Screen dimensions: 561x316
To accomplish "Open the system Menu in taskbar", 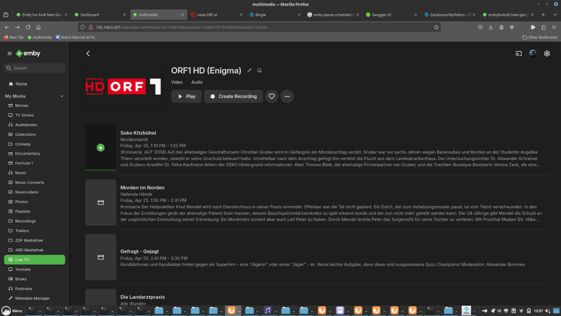I will (x=12, y=310).
